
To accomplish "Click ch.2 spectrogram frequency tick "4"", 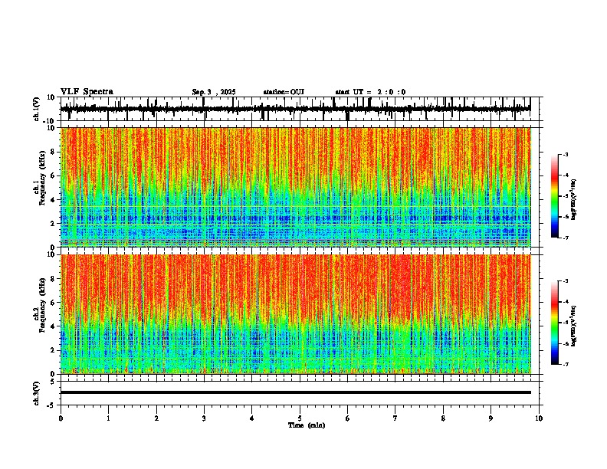I will (54, 326).
